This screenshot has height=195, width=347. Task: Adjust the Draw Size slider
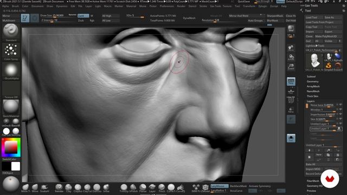[x=58, y=16]
